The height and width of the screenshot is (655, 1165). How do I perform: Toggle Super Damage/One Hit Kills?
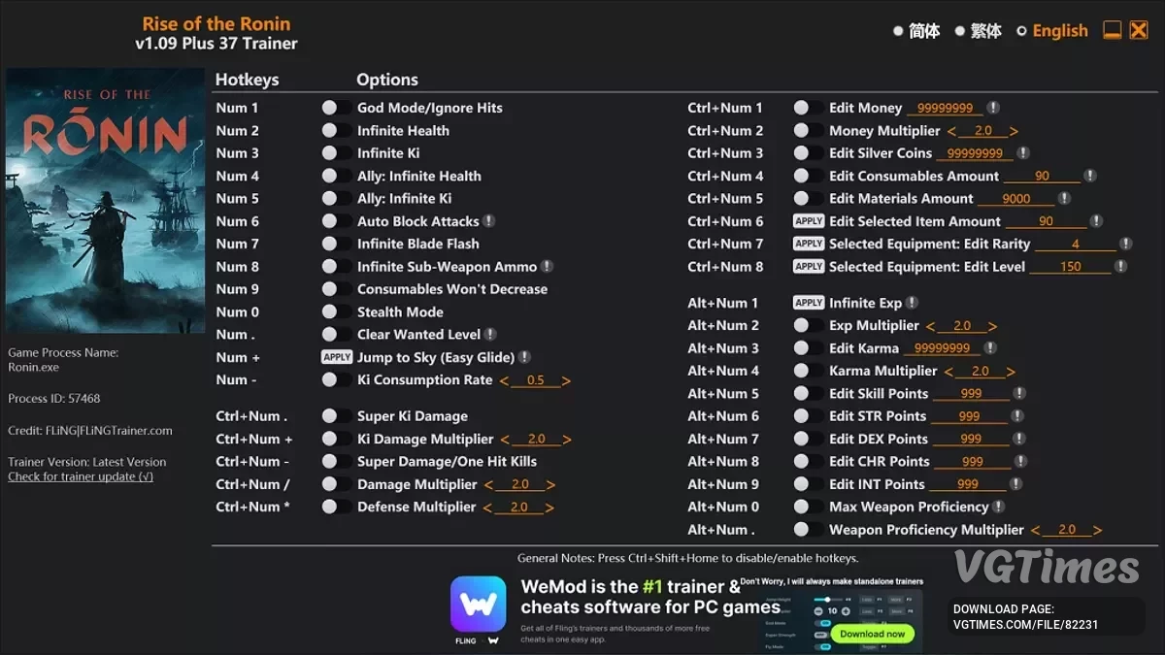point(336,461)
